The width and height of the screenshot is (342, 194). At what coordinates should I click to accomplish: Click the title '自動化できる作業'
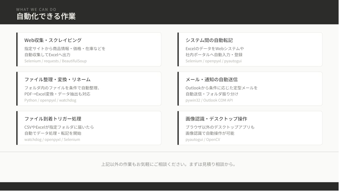pyautogui.click(x=47, y=17)
